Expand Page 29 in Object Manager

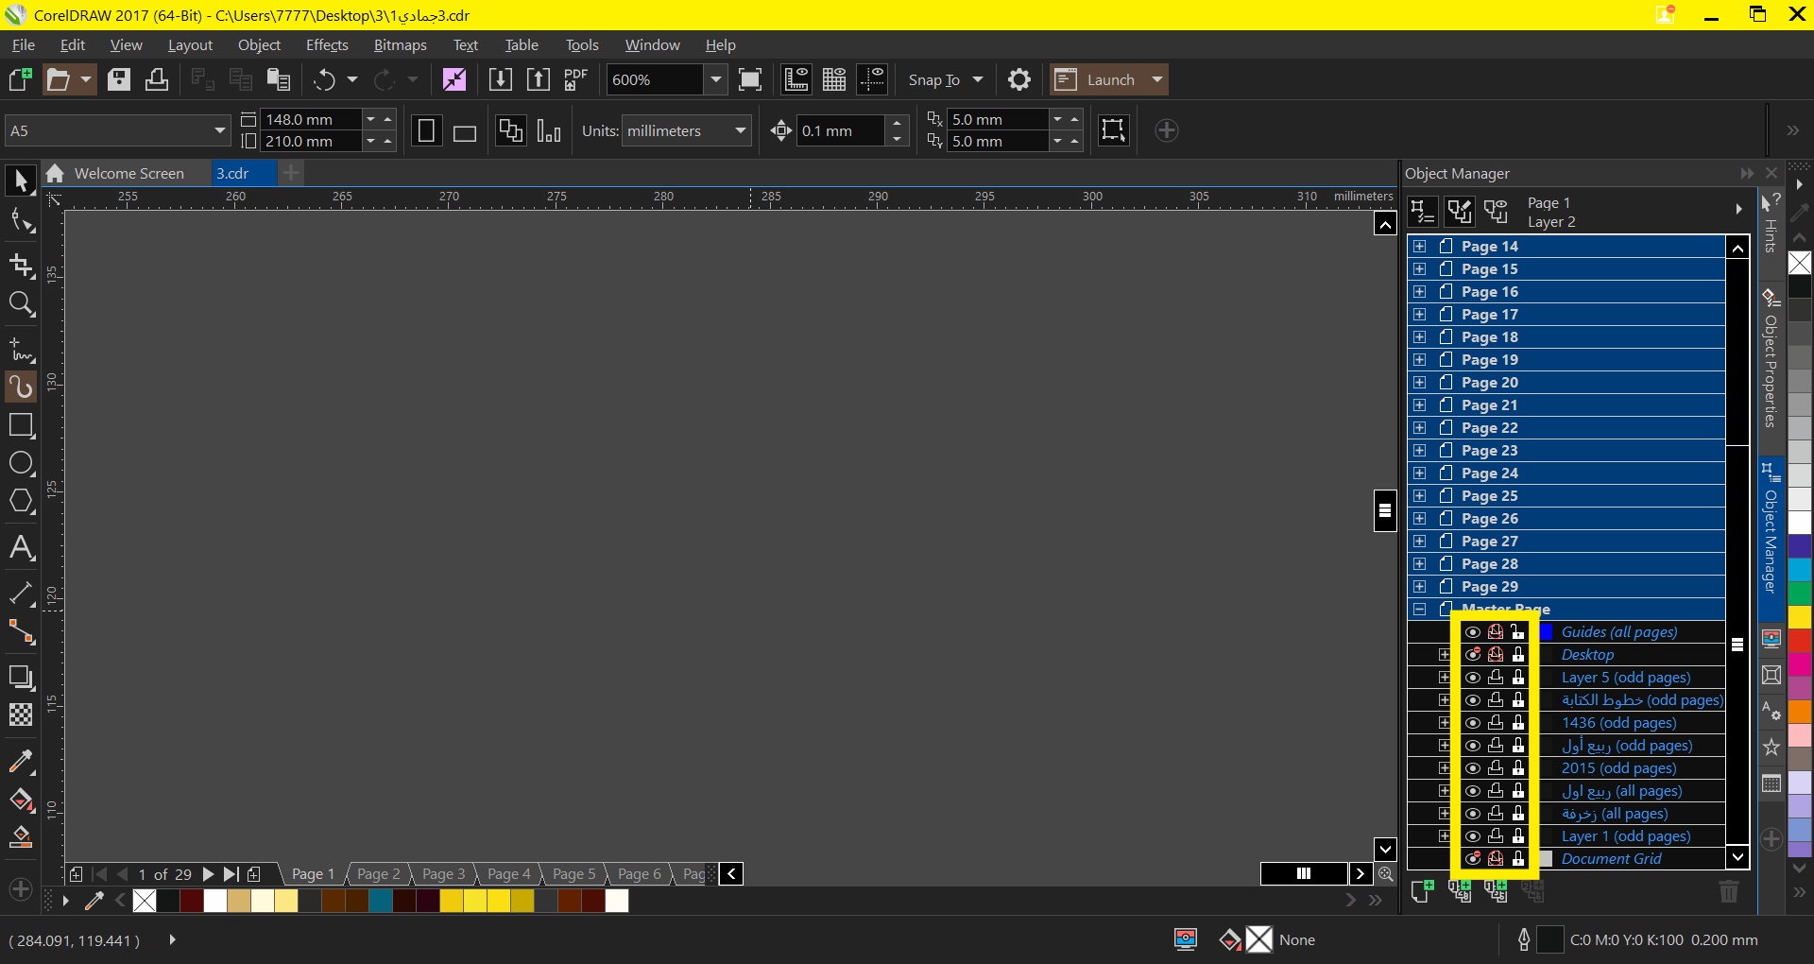tap(1419, 587)
